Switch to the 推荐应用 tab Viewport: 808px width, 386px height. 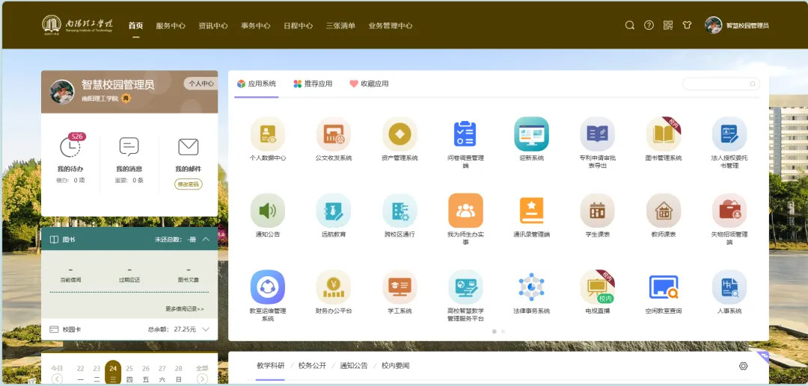[x=313, y=84]
